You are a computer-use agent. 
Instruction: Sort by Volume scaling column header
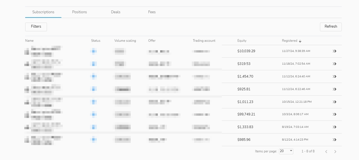coord(125,41)
